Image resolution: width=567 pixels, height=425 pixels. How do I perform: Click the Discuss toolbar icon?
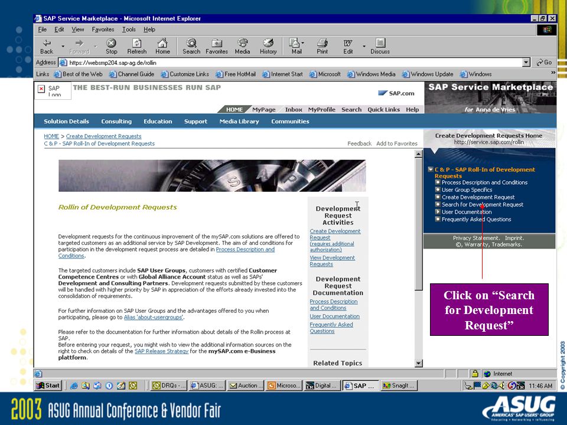[380, 47]
